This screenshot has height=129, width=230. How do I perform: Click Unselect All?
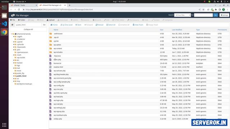tap(124, 25)
